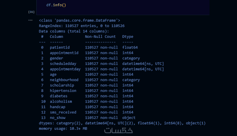Click the Non-Null Count header
This screenshot has height=136, width=237.
pyautogui.click(x=100, y=37)
